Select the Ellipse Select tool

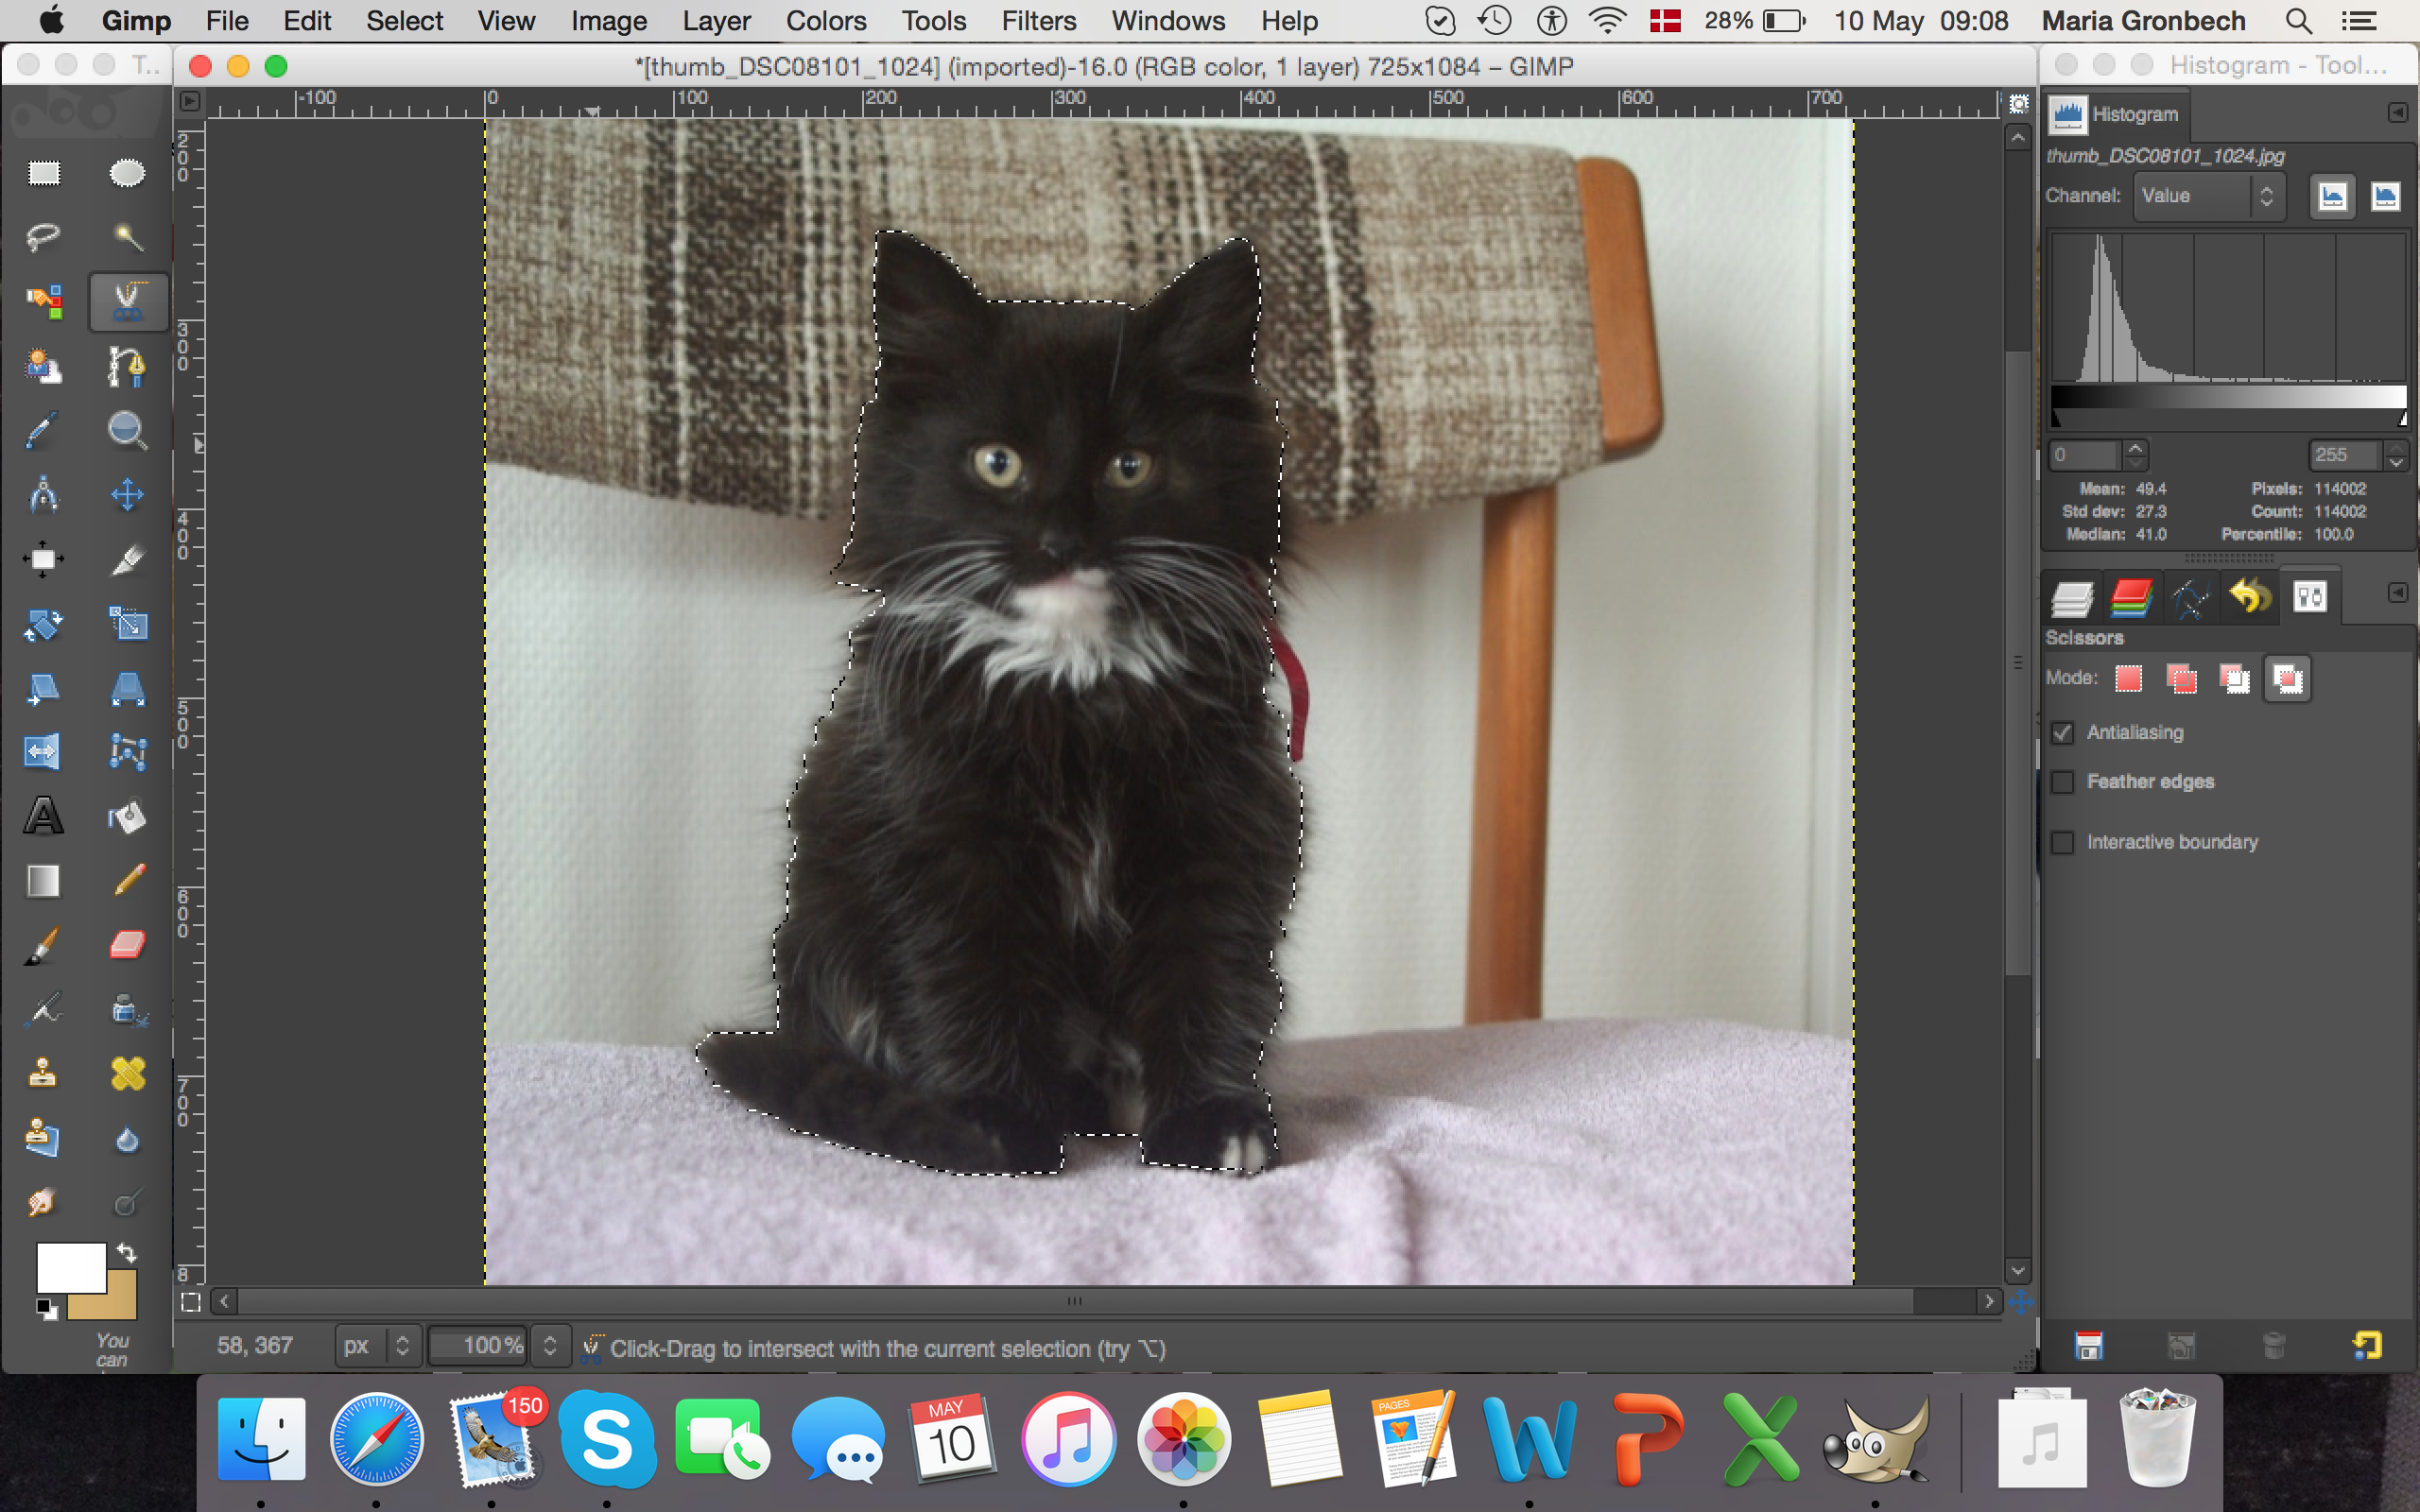(x=127, y=173)
